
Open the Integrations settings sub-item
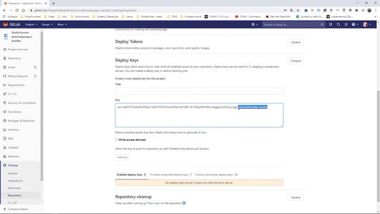[x=15, y=181]
